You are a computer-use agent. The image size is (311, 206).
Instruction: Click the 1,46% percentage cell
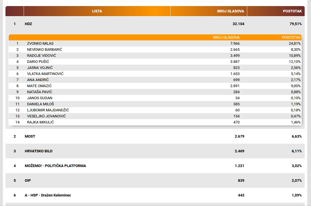coord(296,122)
